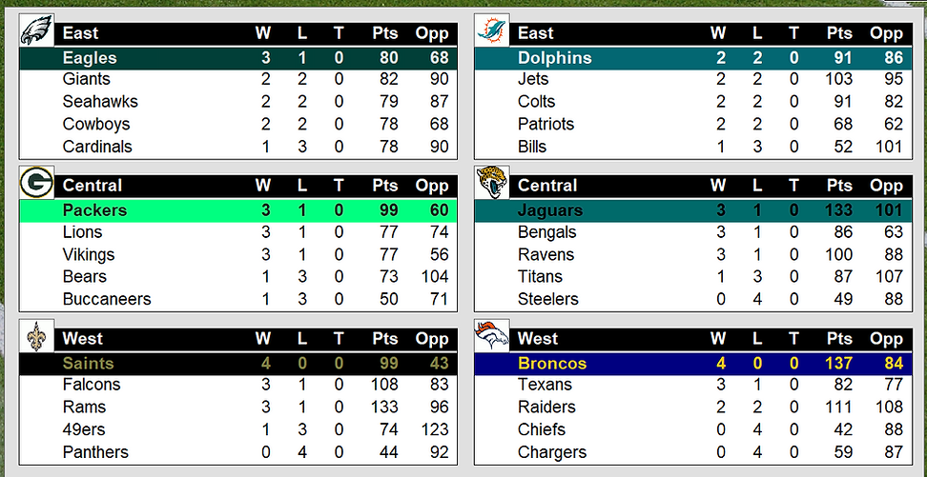This screenshot has width=927, height=477.
Task: Select the Chiefs team name
Action: click(542, 429)
